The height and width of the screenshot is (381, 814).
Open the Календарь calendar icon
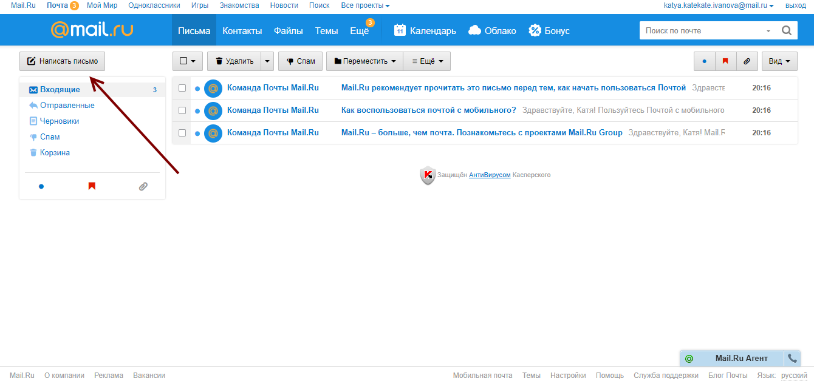pyautogui.click(x=400, y=30)
